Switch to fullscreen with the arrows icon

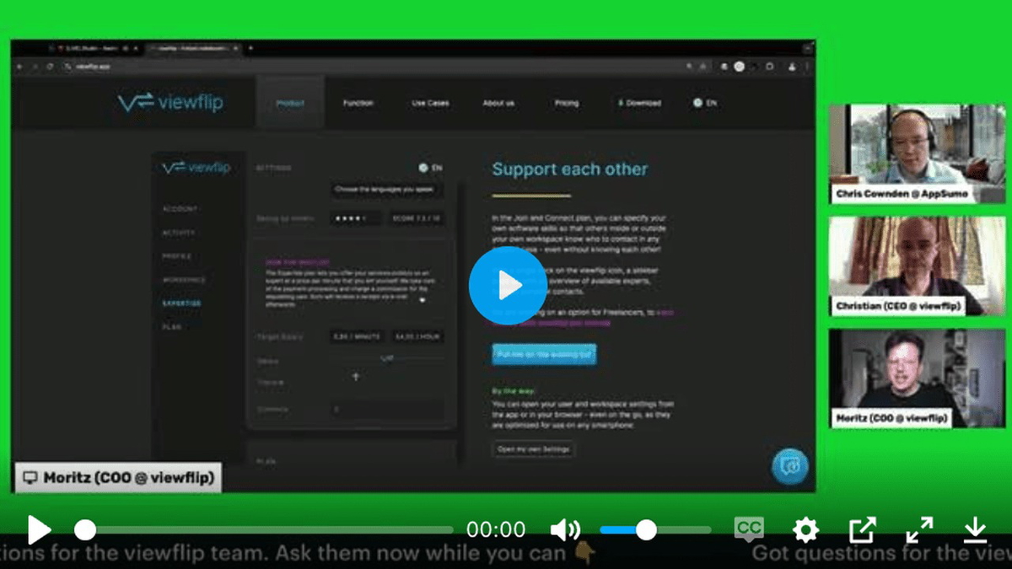(x=919, y=529)
